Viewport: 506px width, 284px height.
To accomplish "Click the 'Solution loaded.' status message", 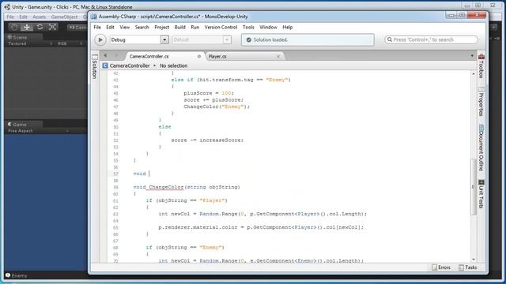I will tap(270, 40).
